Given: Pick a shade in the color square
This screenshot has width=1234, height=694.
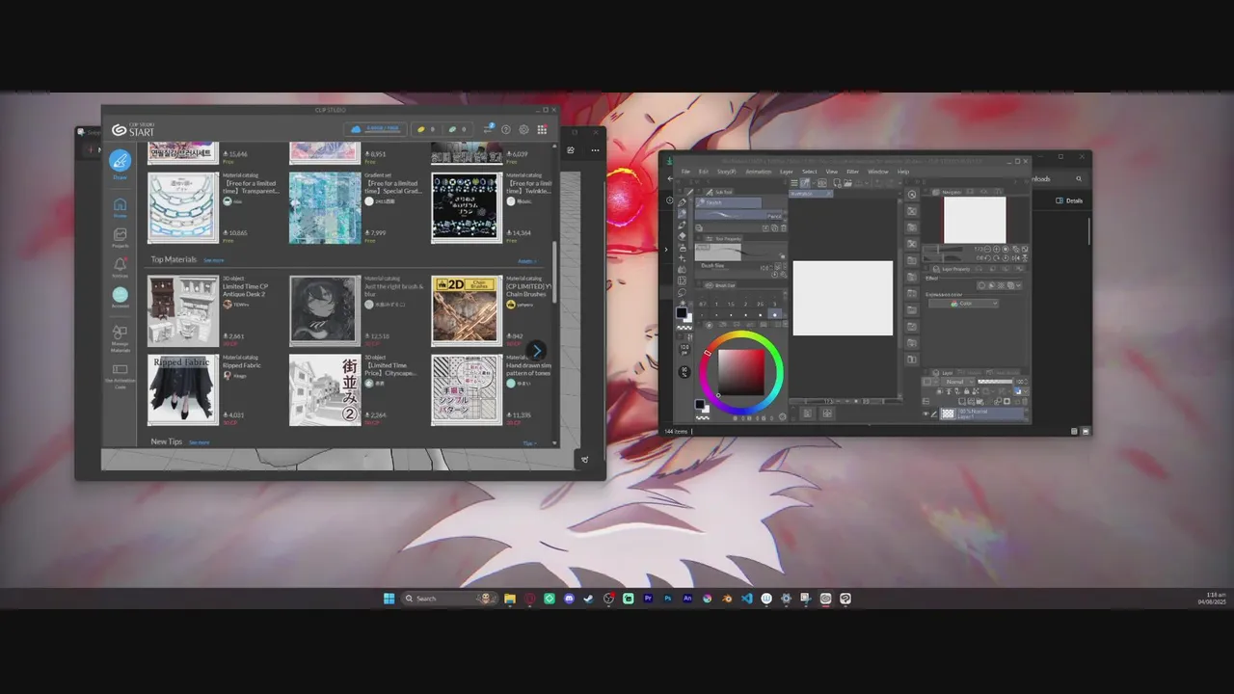Looking at the screenshot, I should pyautogui.click(x=741, y=372).
